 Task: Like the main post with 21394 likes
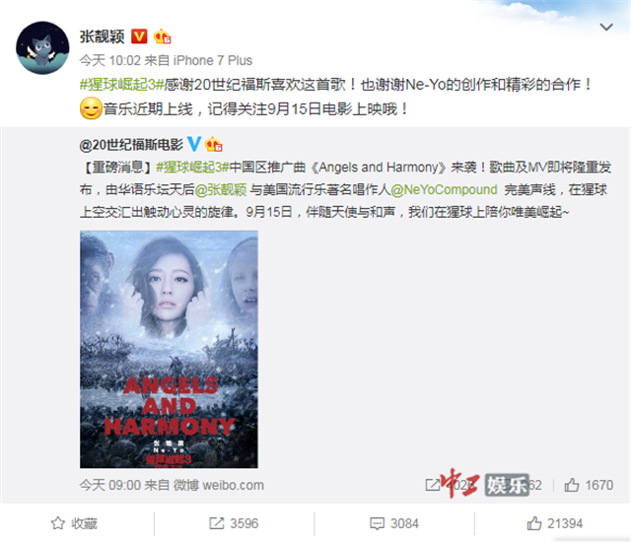[x=554, y=523]
